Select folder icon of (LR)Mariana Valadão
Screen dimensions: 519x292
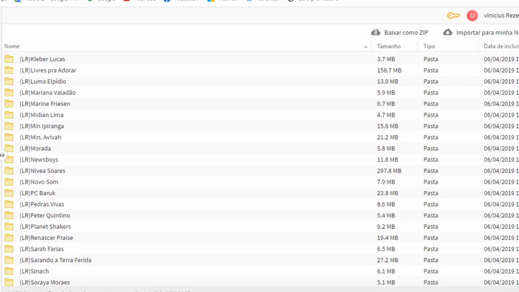(9, 92)
